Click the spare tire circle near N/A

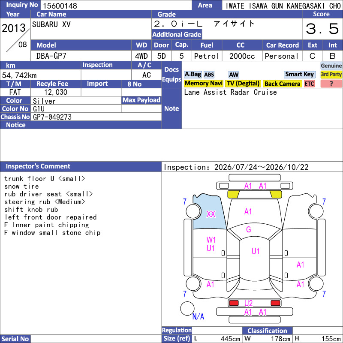point(187,308)
